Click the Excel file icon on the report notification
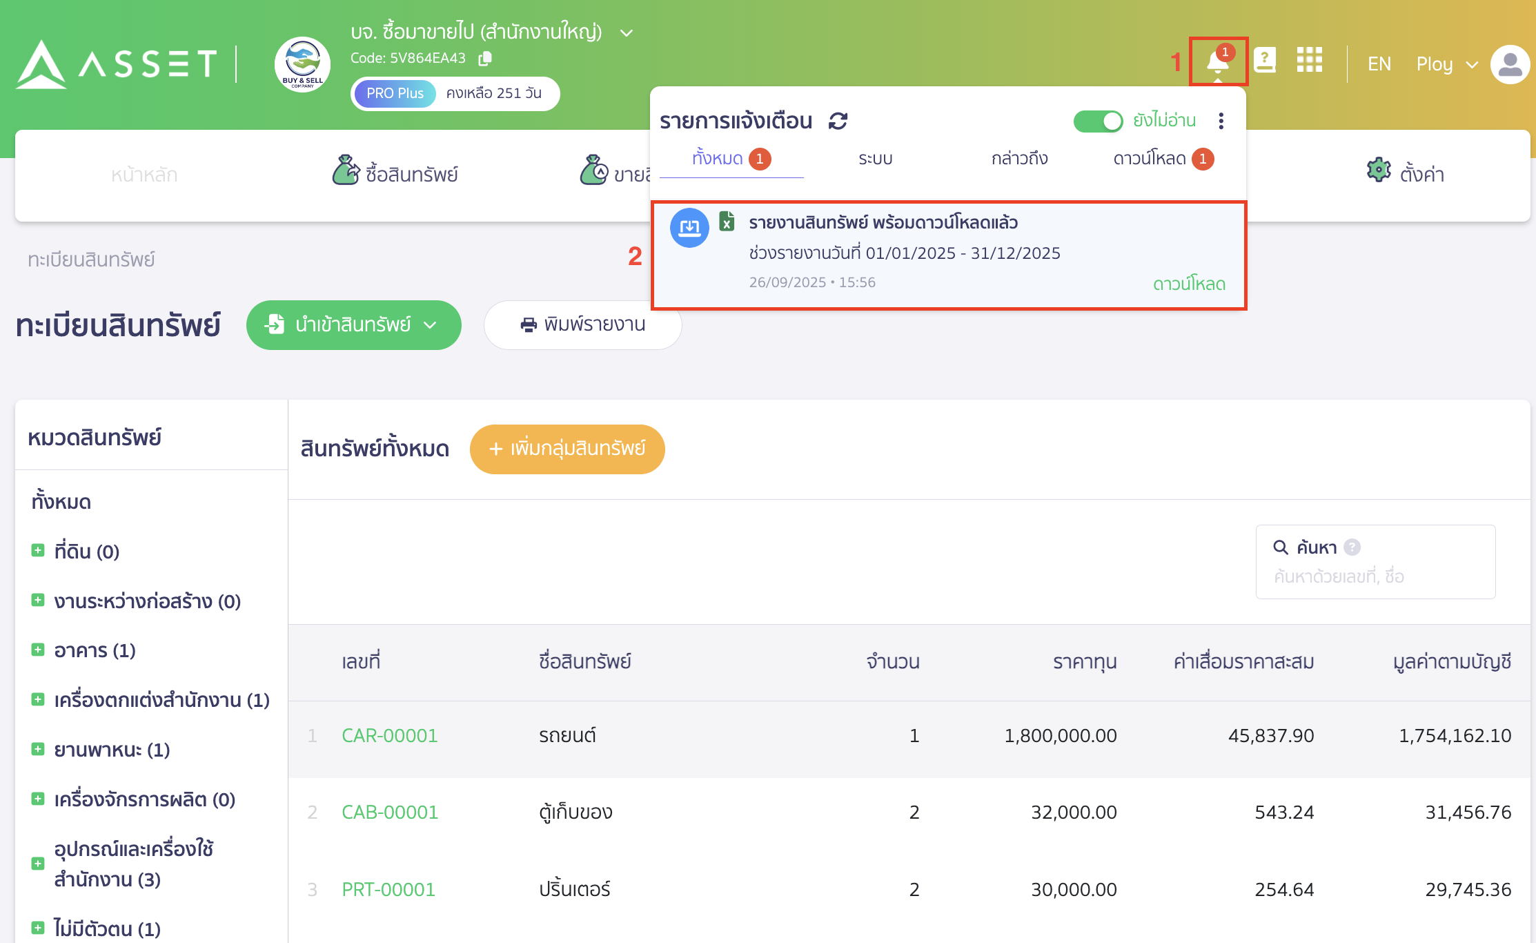The height and width of the screenshot is (943, 1536). (729, 222)
